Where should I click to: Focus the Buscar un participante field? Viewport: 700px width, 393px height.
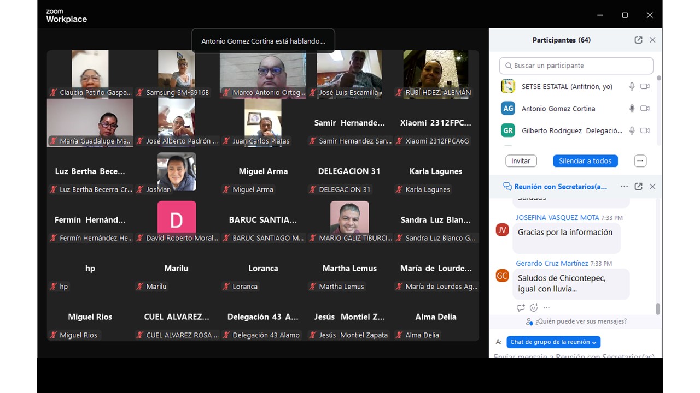tap(576, 65)
